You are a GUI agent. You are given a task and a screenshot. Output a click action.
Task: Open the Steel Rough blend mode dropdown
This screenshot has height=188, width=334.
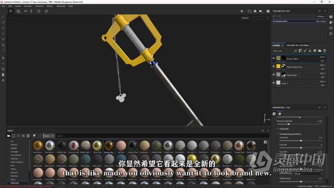click(x=323, y=73)
